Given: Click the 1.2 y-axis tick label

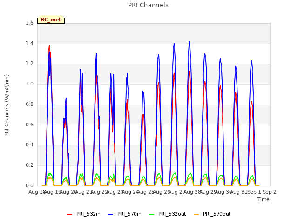Looking at the screenshot, I should tap(29, 64).
